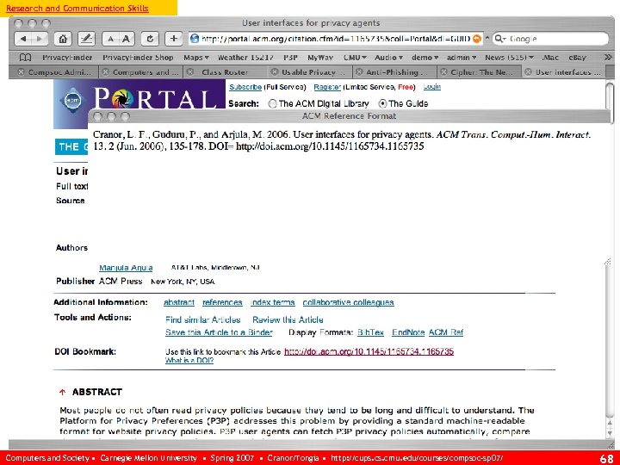Close the Class Roster tab

coord(190,72)
